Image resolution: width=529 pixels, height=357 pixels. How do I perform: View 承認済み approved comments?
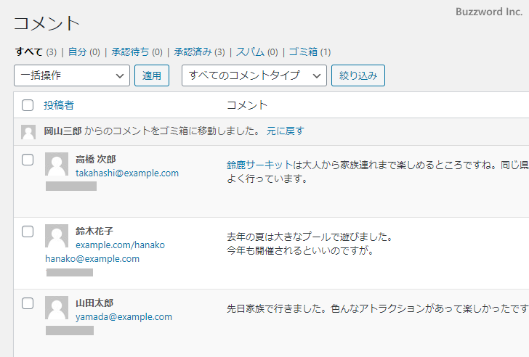[193, 52]
